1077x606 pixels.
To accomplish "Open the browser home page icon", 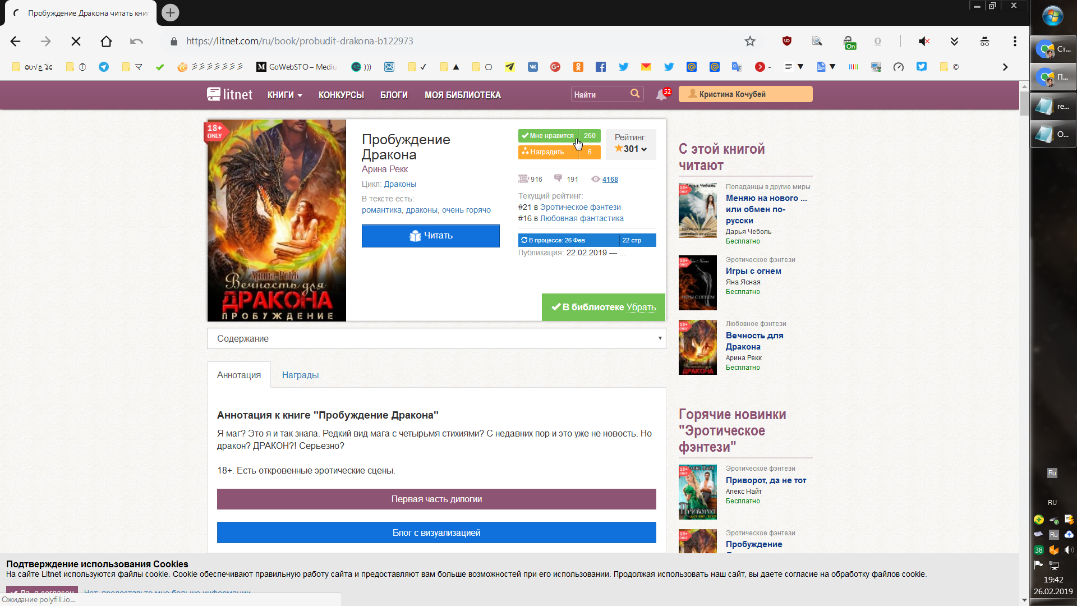I will coord(106,41).
